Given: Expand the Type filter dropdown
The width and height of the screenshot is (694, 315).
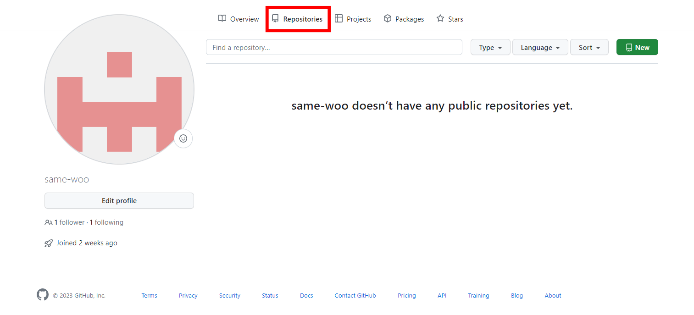Looking at the screenshot, I should click(x=490, y=47).
